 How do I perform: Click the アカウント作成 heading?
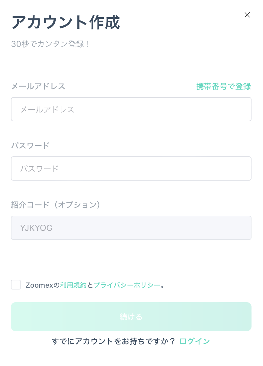pyautogui.click(x=66, y=23)
